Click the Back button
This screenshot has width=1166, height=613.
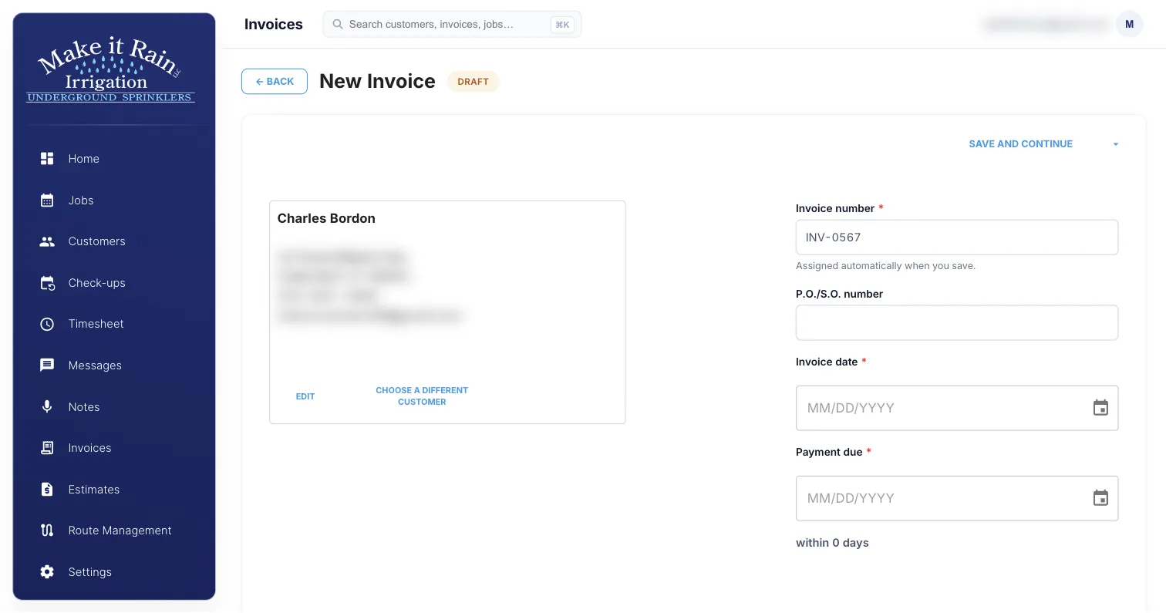tap(275, 82)
